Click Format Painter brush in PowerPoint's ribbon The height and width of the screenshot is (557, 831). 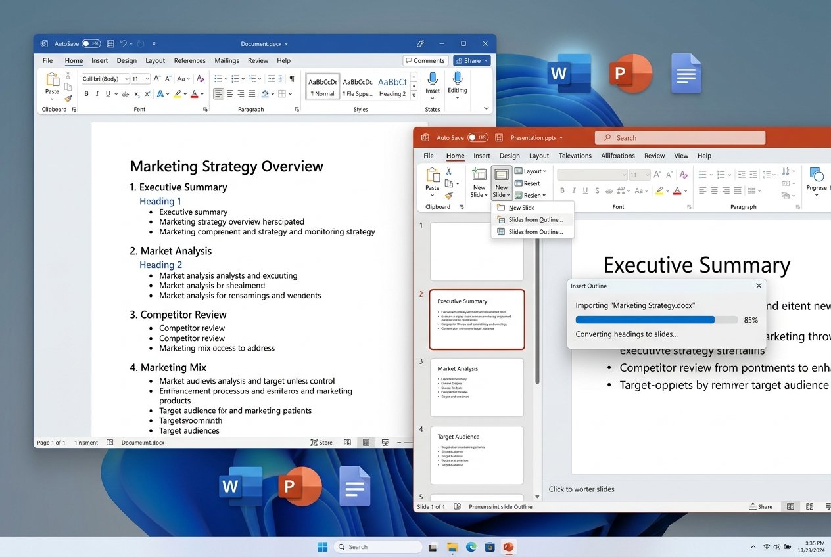(449, 195)
